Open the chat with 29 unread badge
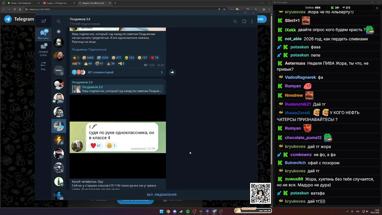 [x=58, y=195]
